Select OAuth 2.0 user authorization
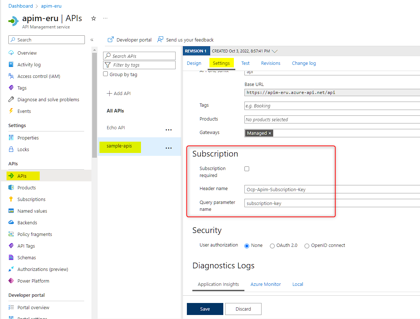420x319 pixels. click(272, 246)
